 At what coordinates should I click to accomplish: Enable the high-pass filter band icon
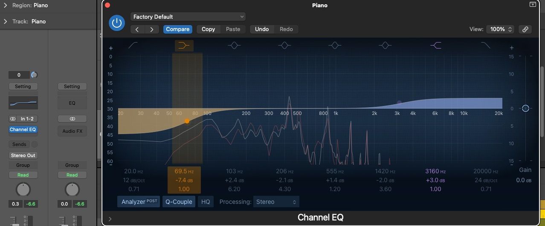tap(133, 45)
